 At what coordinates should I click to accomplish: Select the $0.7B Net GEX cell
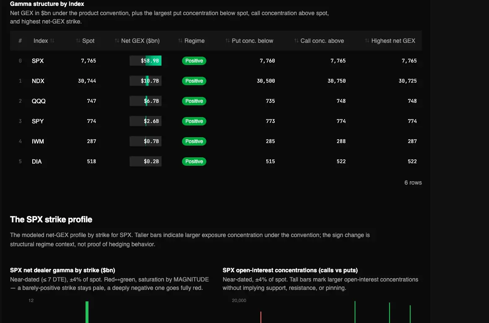pyautogui.click(x=146, y=141)
